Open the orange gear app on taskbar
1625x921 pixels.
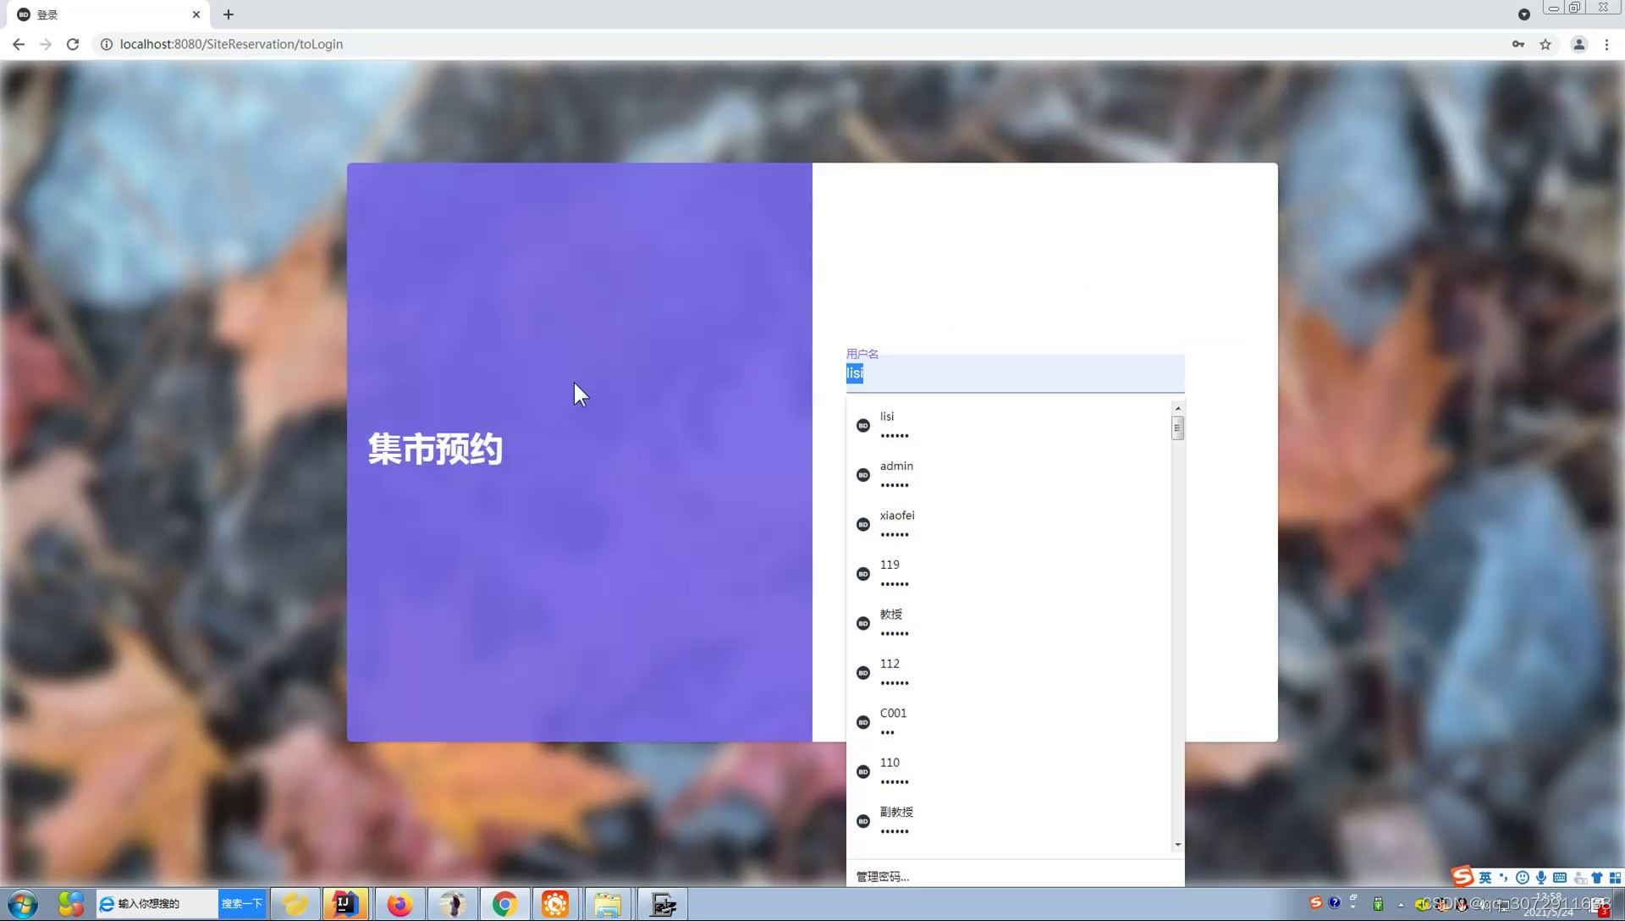(555, 904)
